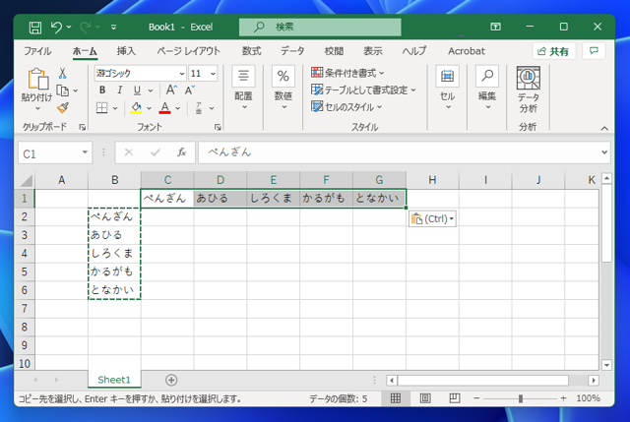The height and width of the screenshot is (422, 630).
Task: Open the 配置 alignment group
Action: tap(243, 89)
